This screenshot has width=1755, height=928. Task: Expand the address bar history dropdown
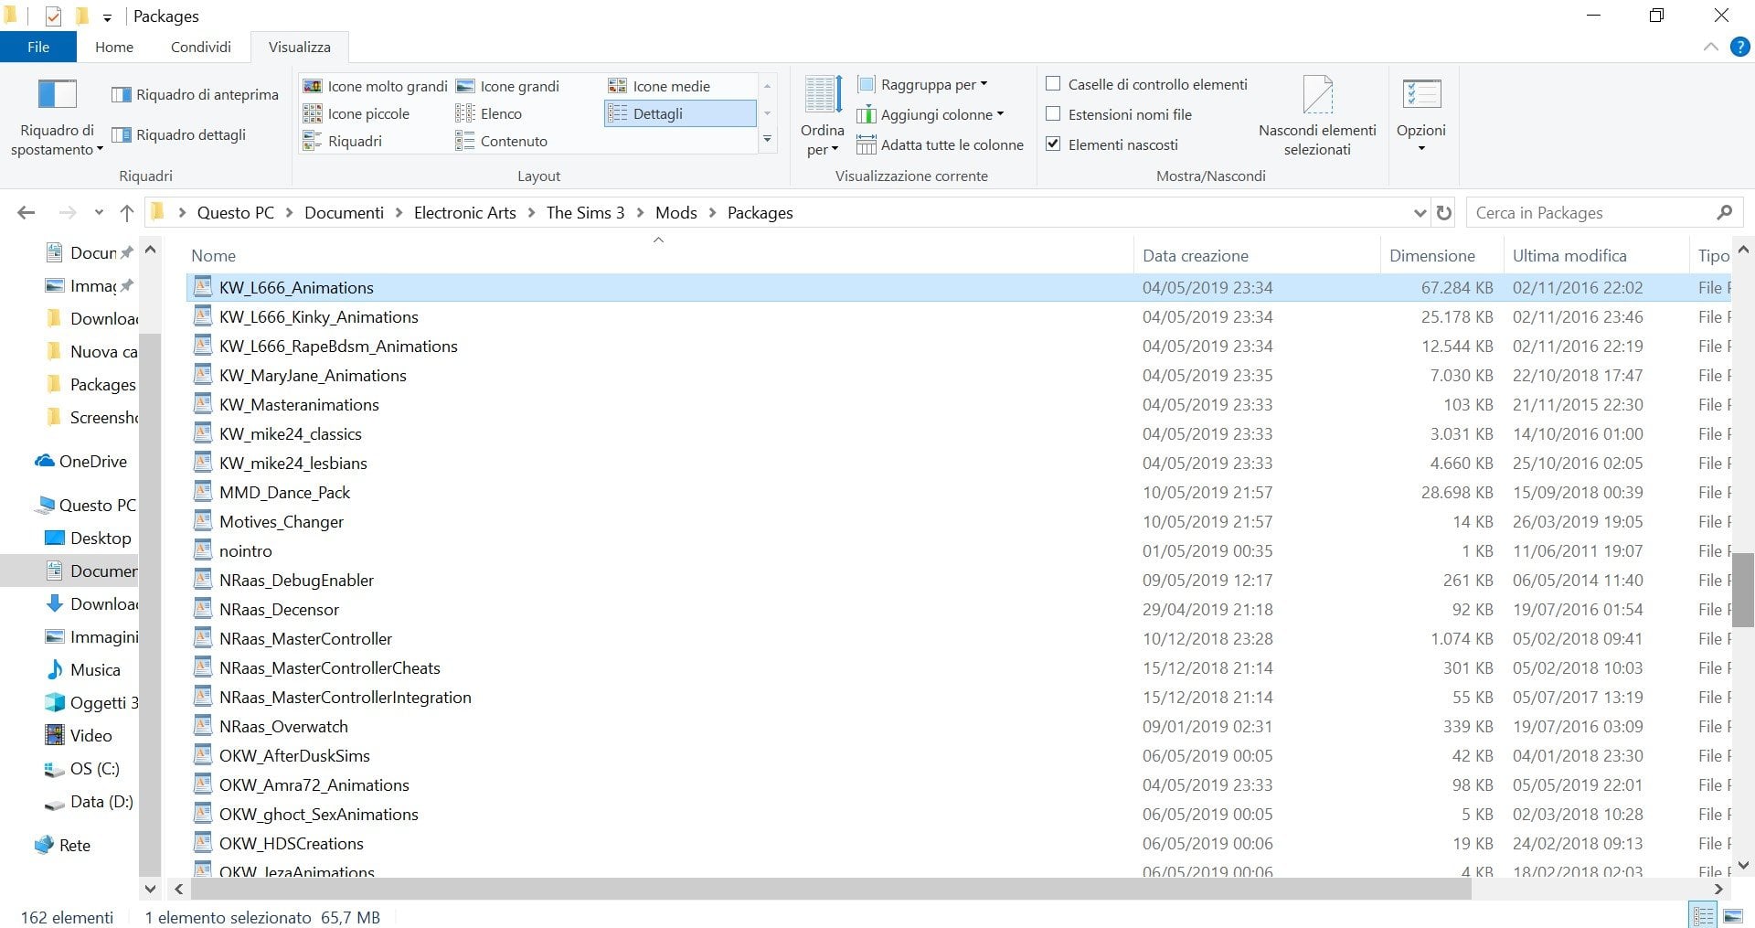[1420, 213]
